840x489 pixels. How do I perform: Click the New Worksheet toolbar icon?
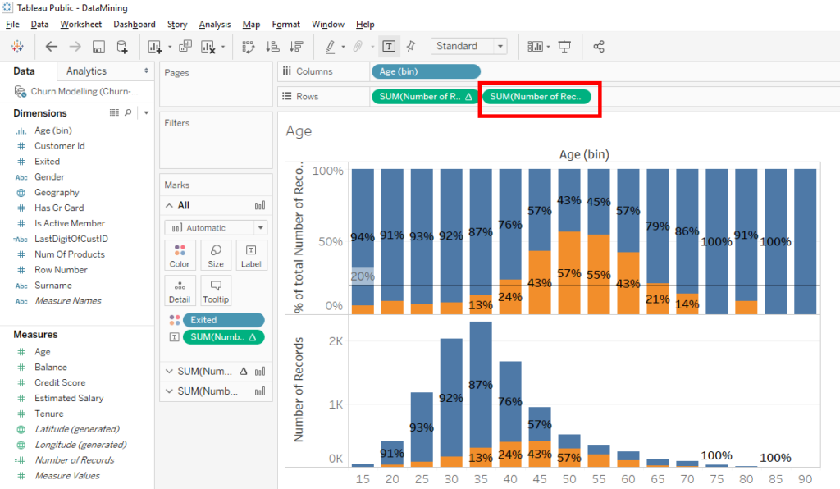(x=153, y=47)
